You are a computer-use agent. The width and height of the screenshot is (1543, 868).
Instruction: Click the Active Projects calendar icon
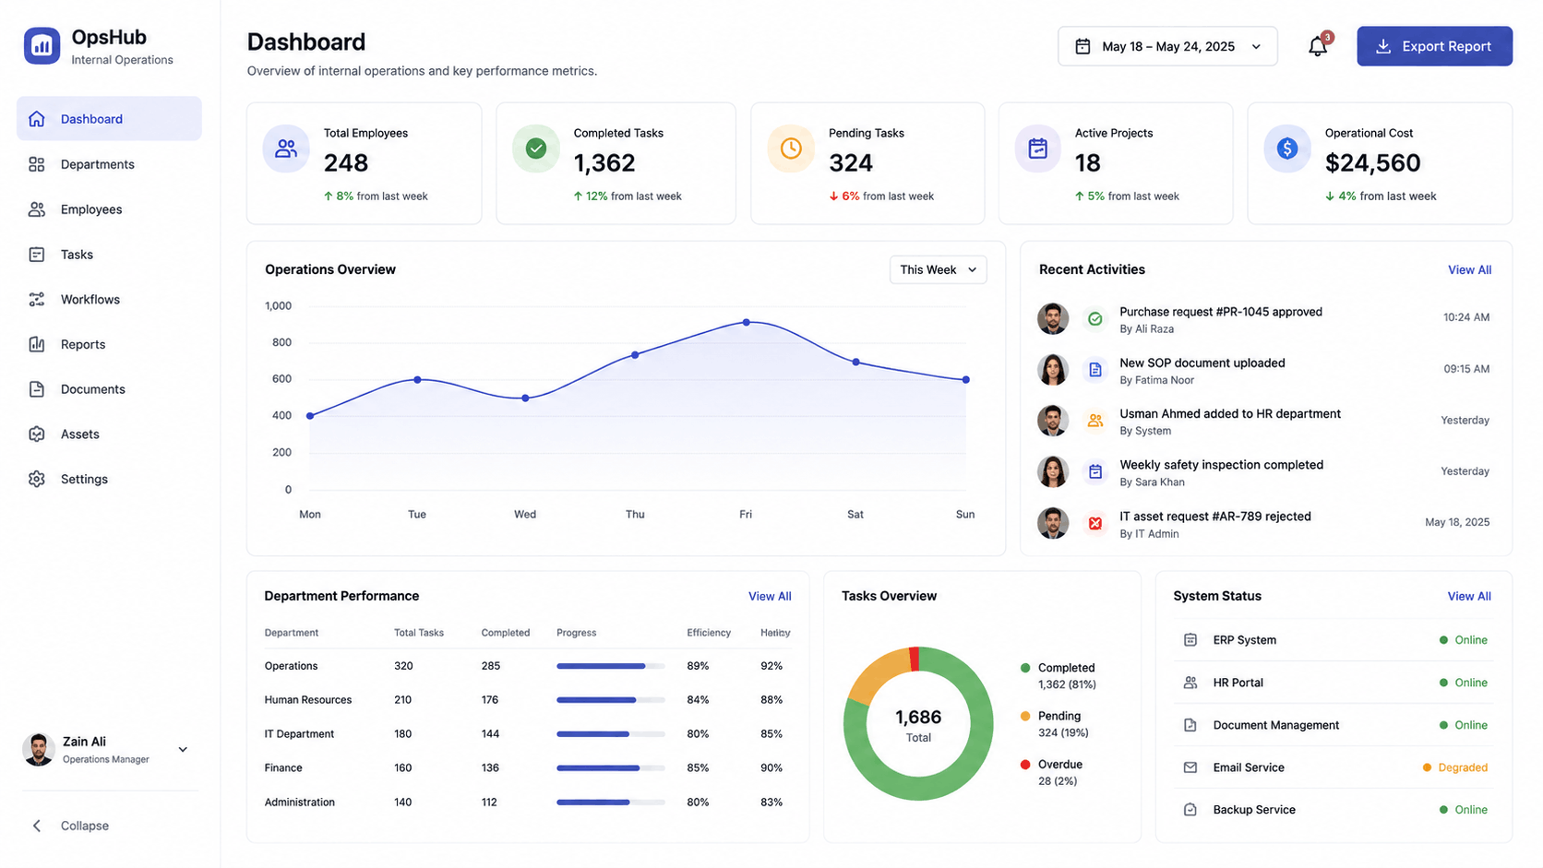1038,149
